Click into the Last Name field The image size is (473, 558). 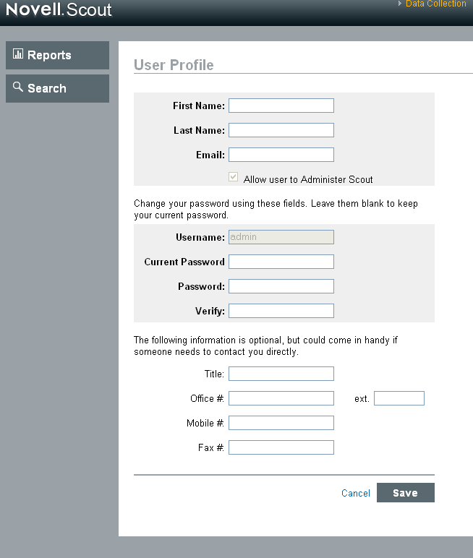(x=281, y=130)
